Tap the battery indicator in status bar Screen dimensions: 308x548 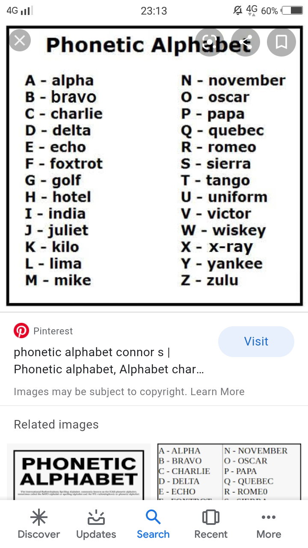point(292,10)
